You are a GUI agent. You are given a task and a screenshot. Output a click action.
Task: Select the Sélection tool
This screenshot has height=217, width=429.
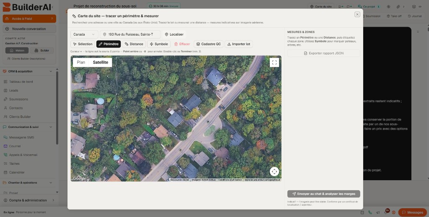pos(83,44)
